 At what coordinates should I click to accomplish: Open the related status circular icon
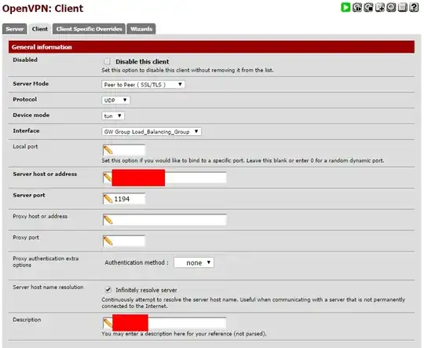(391, 7)
